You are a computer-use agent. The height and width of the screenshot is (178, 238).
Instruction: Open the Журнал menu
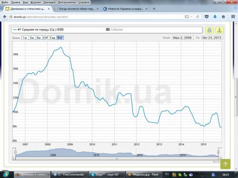(x=35, y=2)
